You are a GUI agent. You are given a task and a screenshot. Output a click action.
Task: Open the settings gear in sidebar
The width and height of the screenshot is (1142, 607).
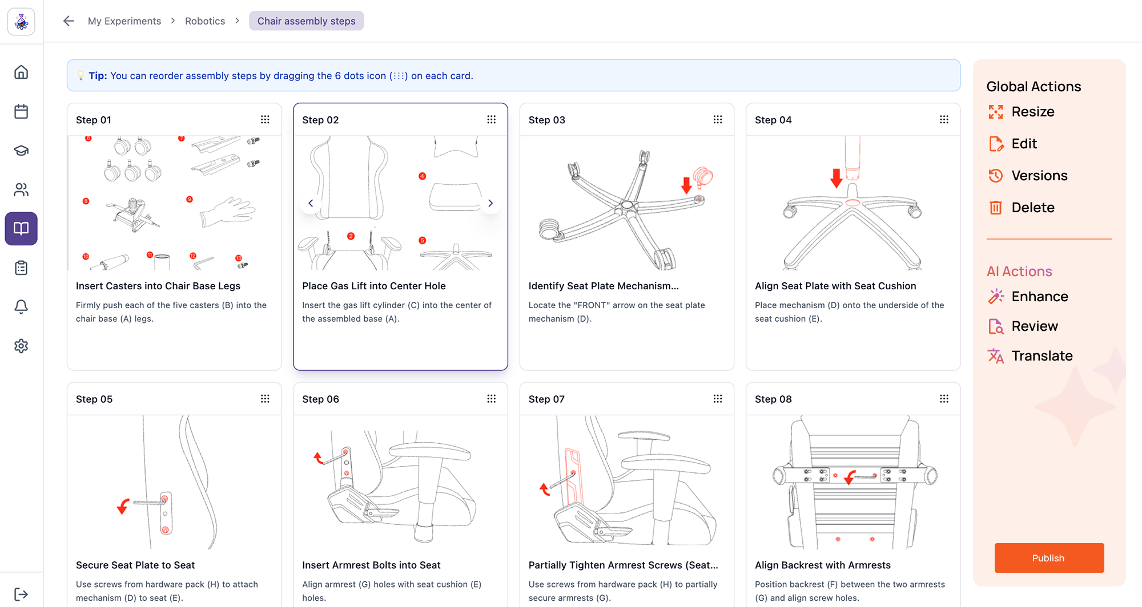(x=21, y=346)
